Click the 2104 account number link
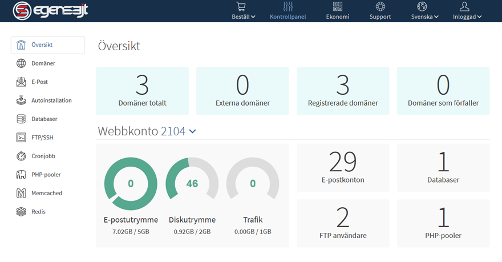502x262 pixels. tap(173, 131)
